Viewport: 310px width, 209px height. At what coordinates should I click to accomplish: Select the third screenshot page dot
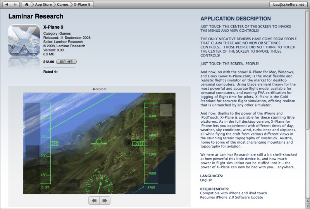100,89
